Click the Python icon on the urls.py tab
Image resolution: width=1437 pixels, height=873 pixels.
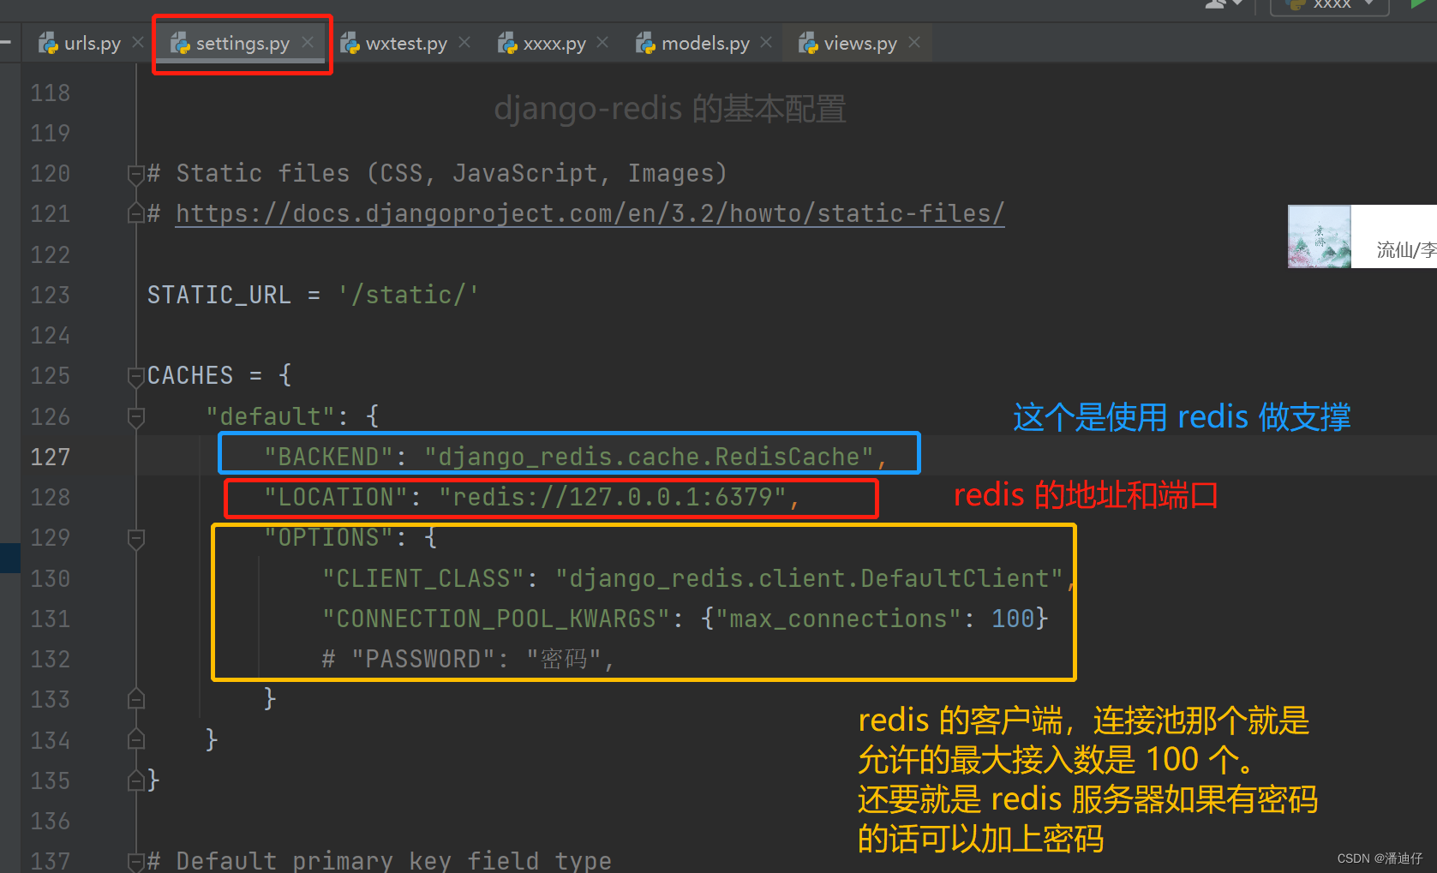[49, 42]
